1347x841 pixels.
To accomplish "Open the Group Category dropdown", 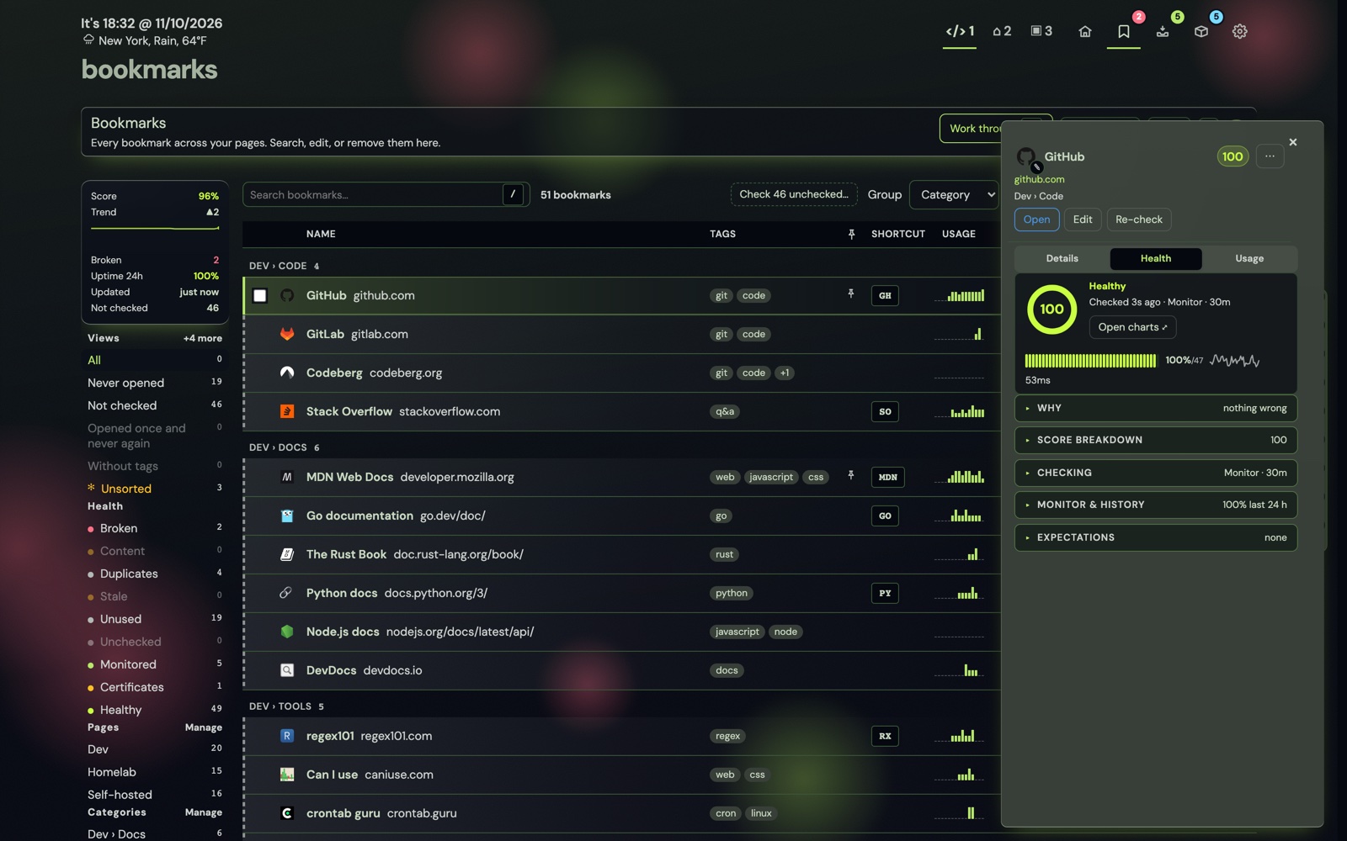I will point(954,194).
